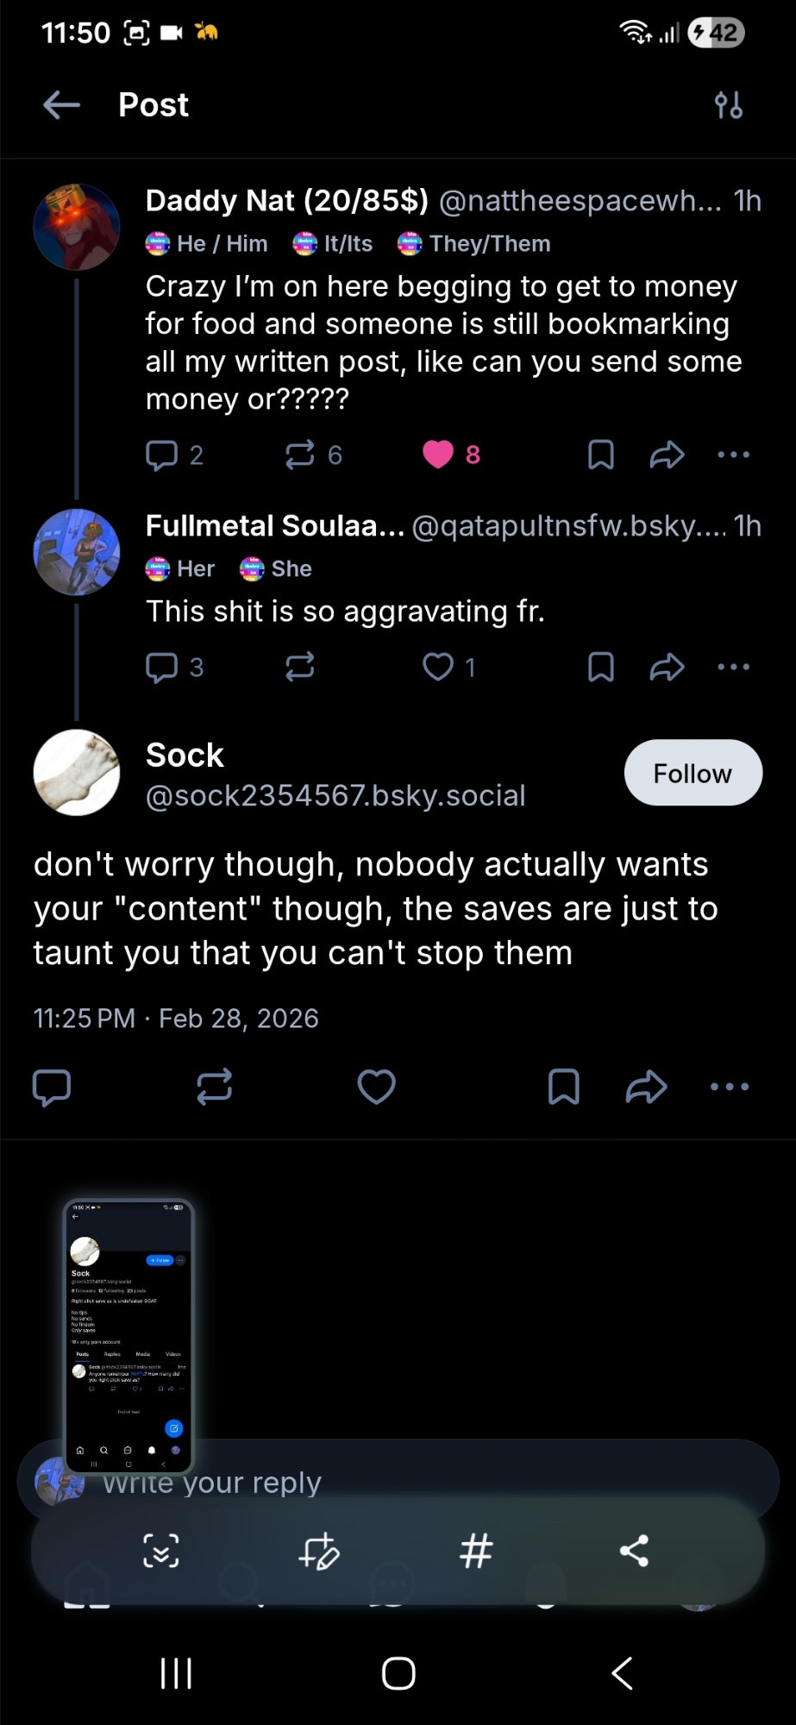Image resolution: width=796 pixels, height=1725 pixels.
Task: Open thread view settings icon
Action: coord(729,105)
